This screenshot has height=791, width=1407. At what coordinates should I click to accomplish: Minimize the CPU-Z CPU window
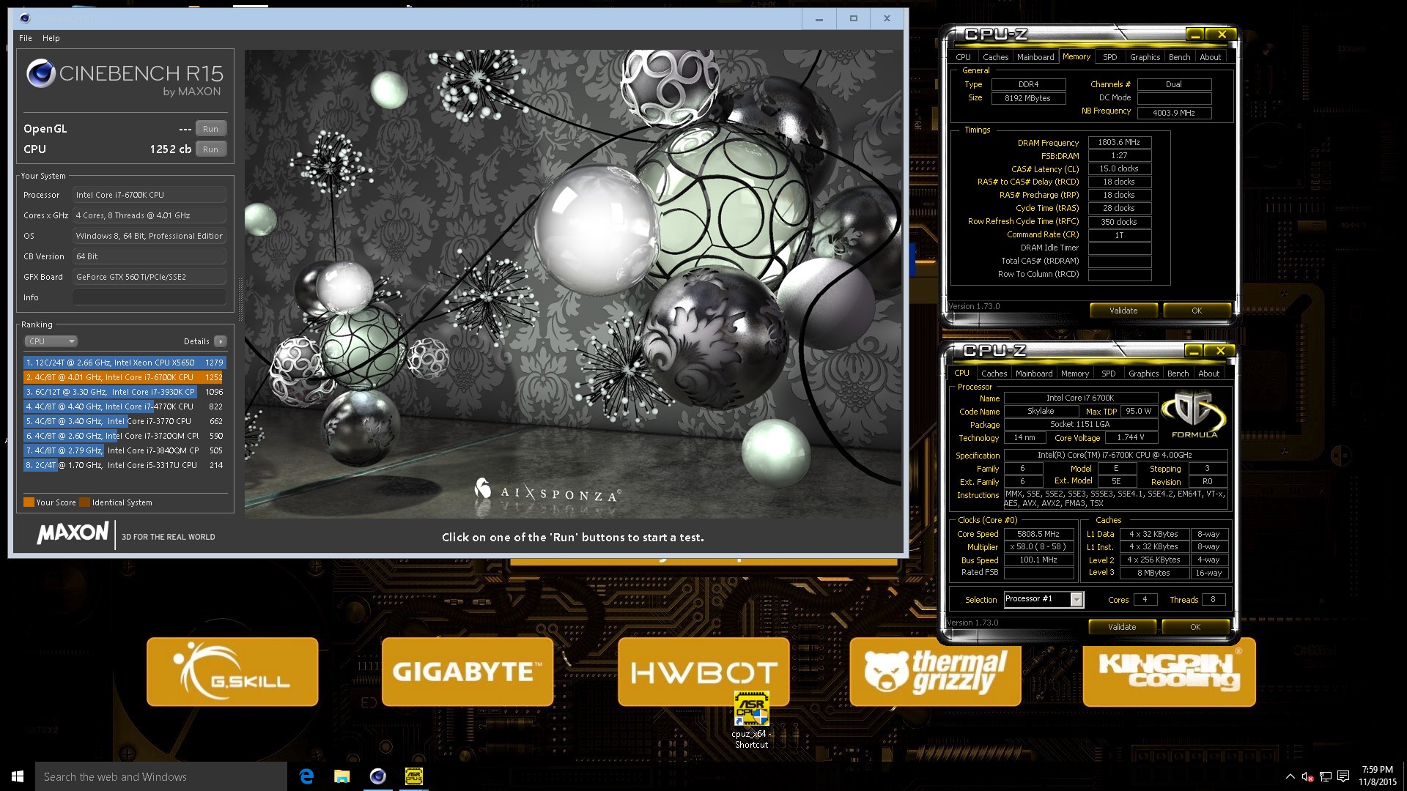tap(1193, 351)
